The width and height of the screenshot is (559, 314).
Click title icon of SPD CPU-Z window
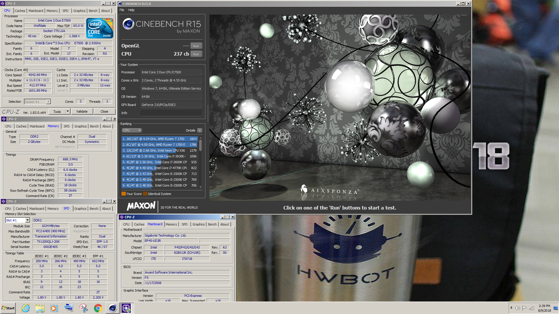pyautogui.click(x=3, y=201)
